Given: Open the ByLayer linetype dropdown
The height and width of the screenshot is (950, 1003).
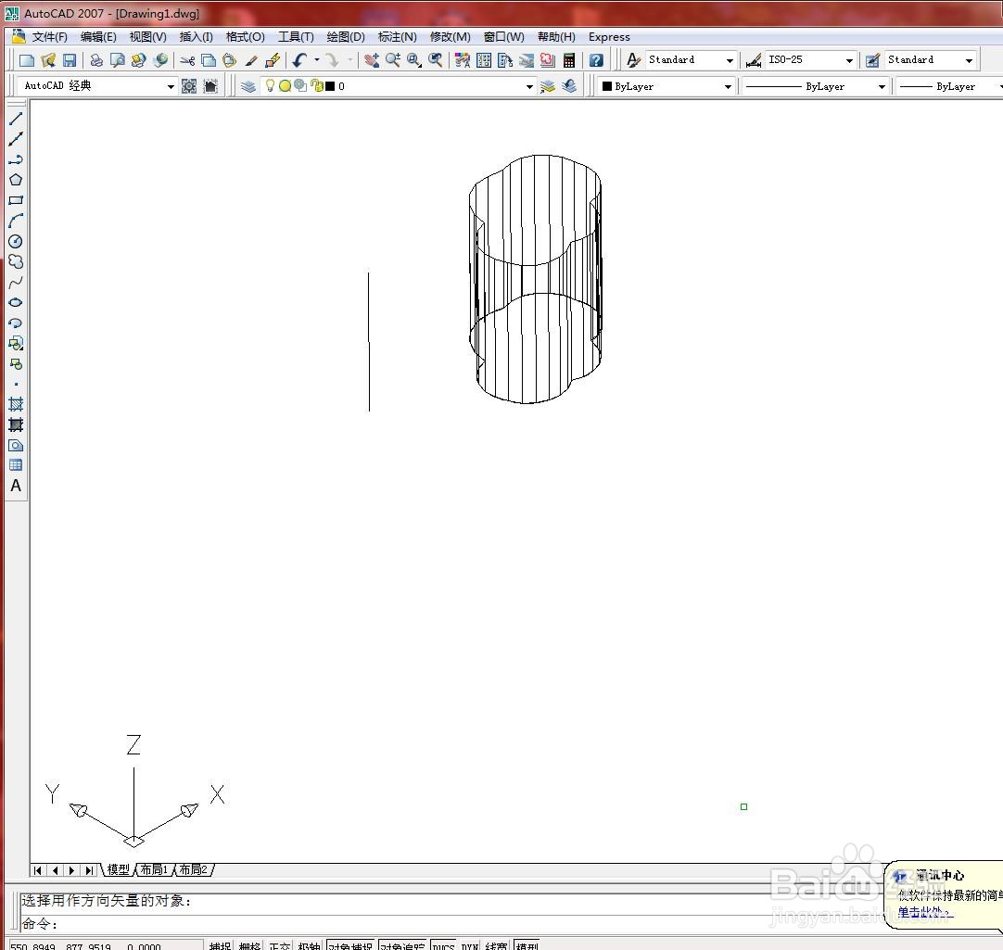Looking at the screenshot, I should (x=882, y=86).
